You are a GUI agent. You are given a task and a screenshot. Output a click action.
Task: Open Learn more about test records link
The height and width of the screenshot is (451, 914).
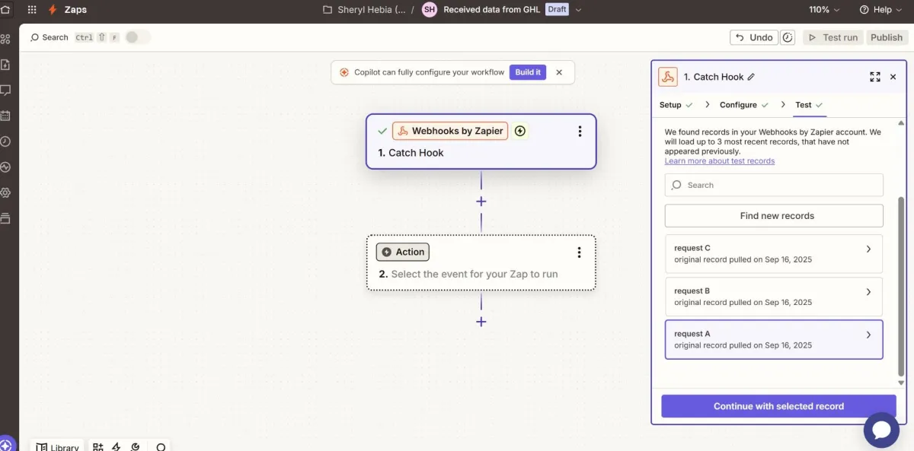720,161
